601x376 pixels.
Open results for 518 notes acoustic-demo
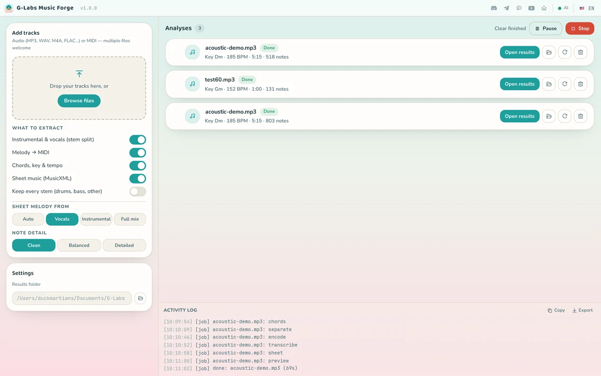click(x=520, y=52)
